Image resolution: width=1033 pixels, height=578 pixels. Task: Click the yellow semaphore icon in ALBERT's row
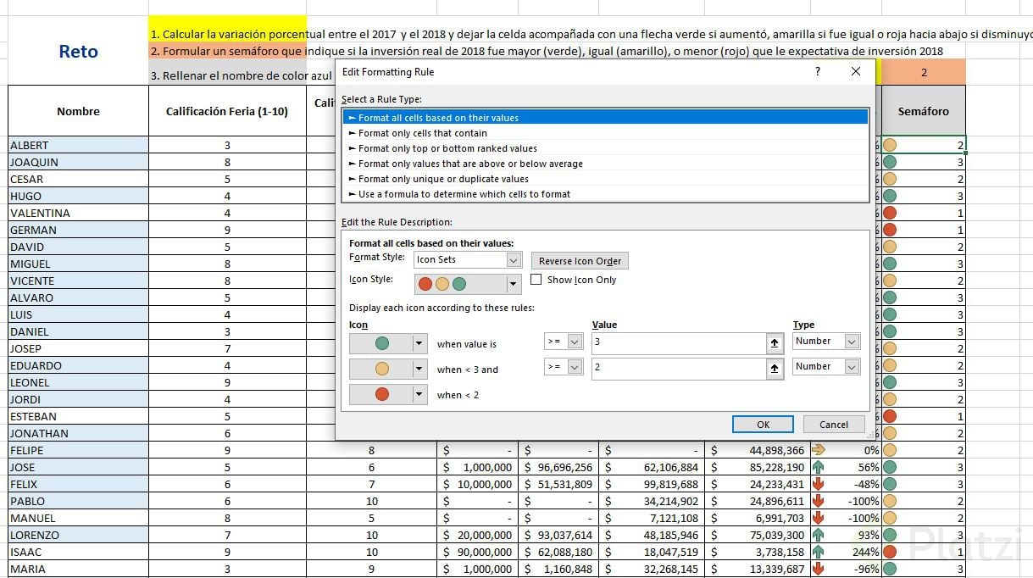(890, 145)
